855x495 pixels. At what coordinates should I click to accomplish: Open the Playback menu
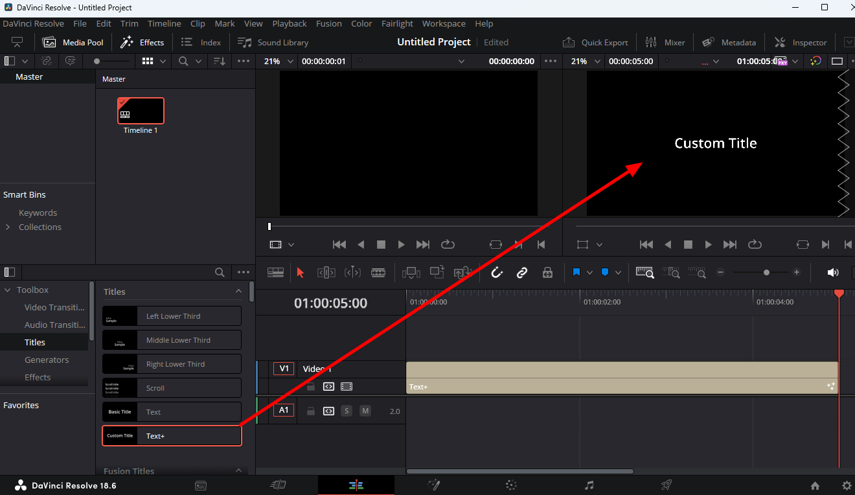290,23
